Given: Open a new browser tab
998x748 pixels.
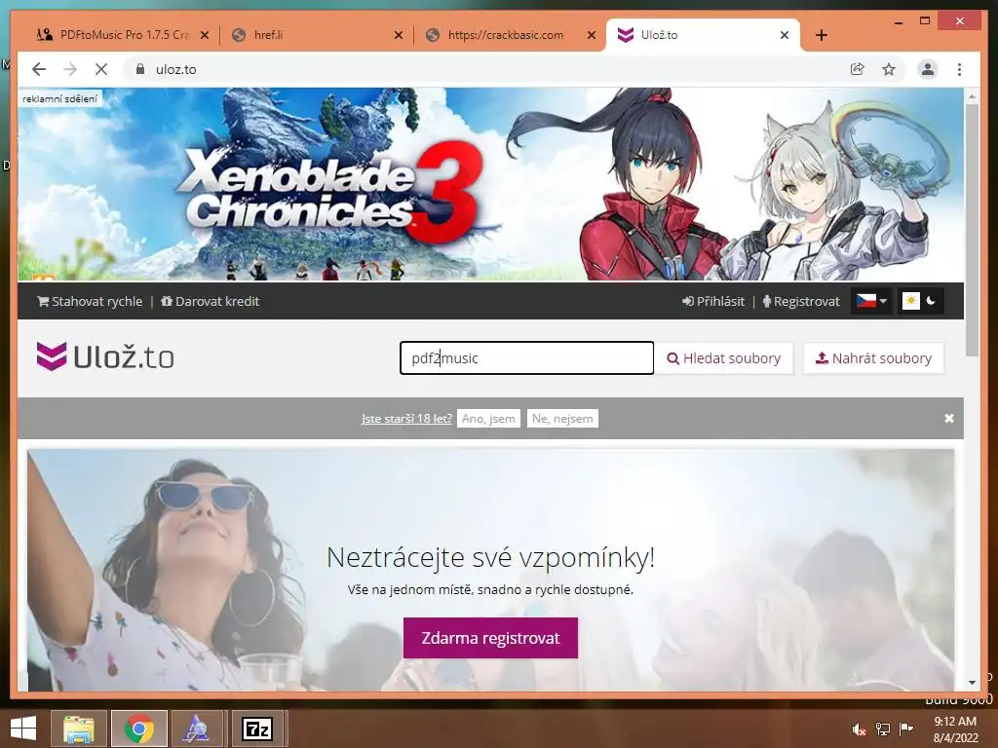Looking at the screenshot, I should click(x=821, y=36).
